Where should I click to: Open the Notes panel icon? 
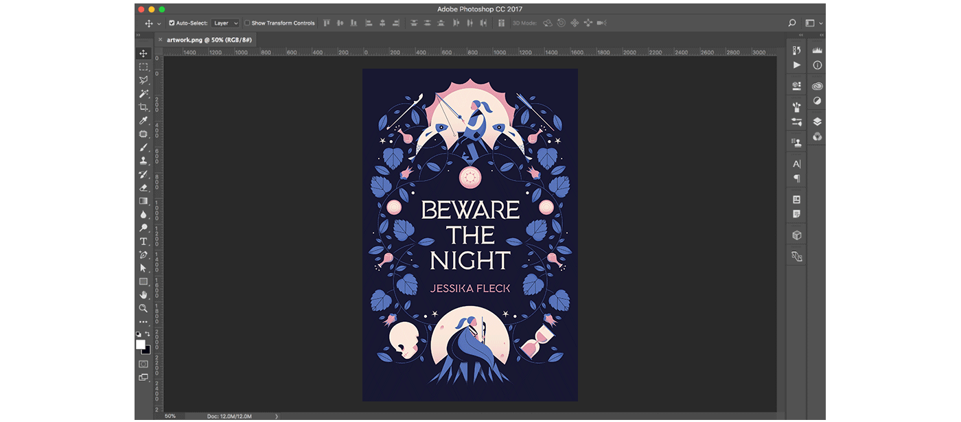[x=796, y=214]
